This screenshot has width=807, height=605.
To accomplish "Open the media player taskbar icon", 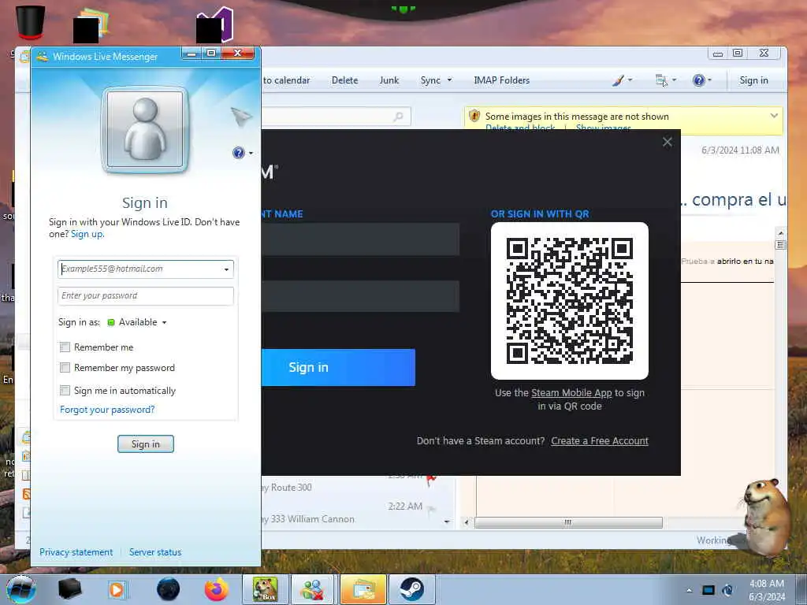I will point(117,589).
